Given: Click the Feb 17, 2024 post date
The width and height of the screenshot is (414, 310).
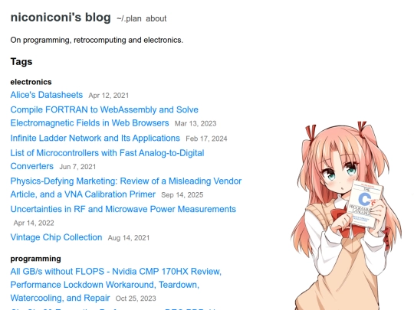Looking at the screenshot, I should (x=206, y=139).
